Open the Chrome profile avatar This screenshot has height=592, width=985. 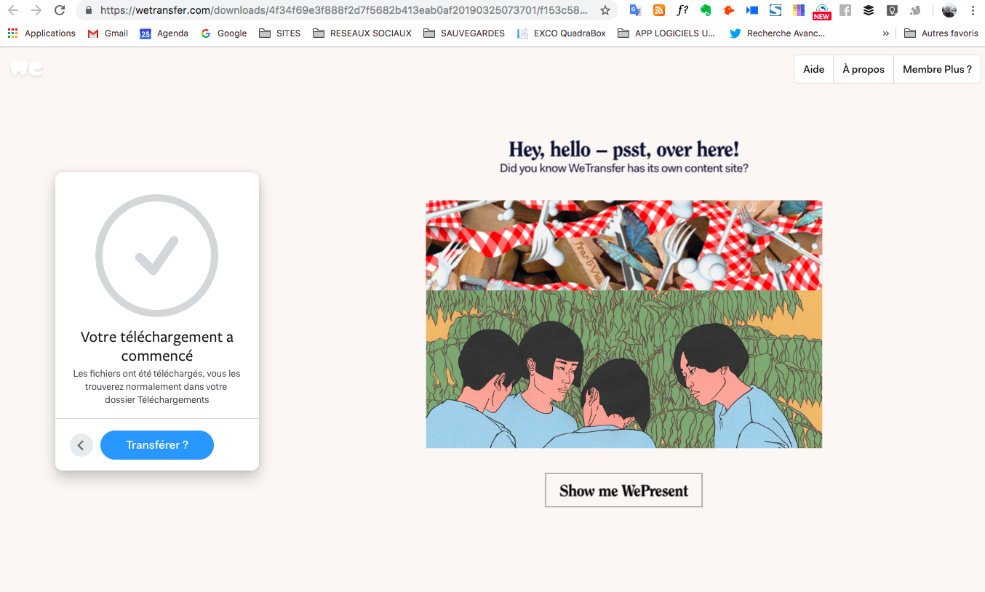pos(949,10)
